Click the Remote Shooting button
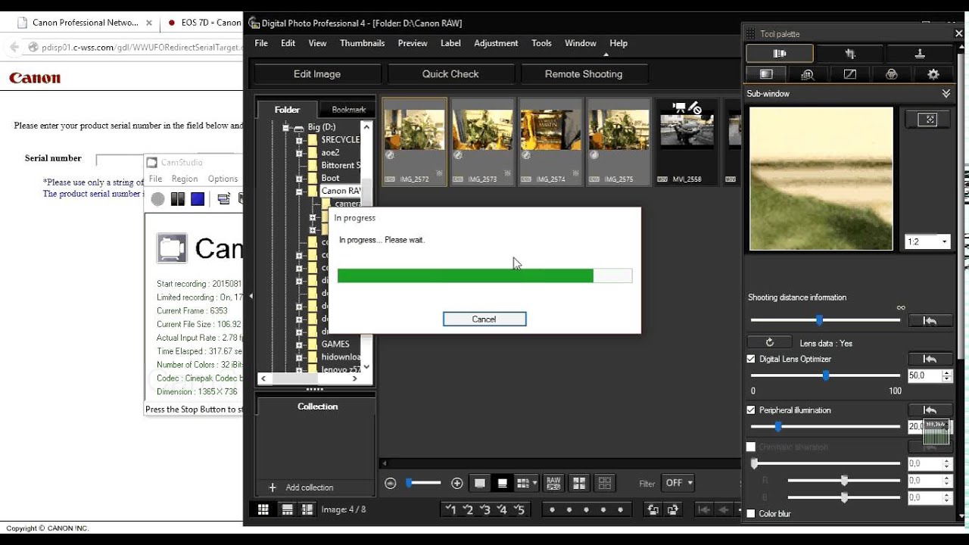This screenshot has height=545, width=969. point(584,74)
